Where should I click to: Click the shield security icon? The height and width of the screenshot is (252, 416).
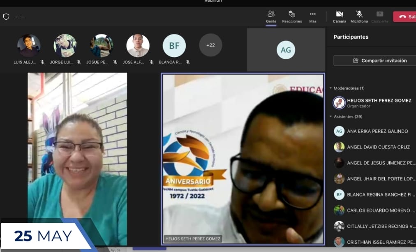[6, 17]
